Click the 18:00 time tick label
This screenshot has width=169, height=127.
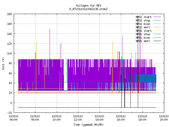click(x=142, y=120)
